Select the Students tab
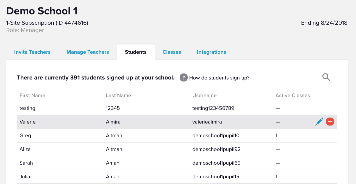The height and width of the screenshot is (184, 356). tap(136, 52)
